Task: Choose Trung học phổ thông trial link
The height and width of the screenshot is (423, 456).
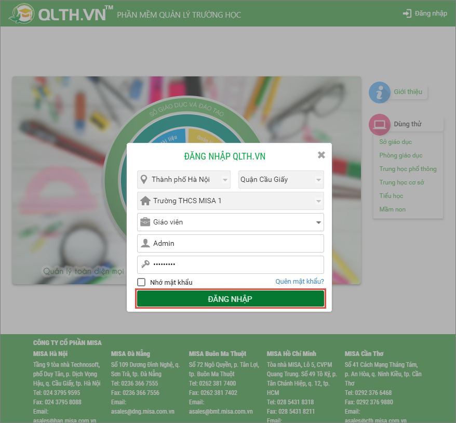Action: pyautogui.click(x=408, y=169)
